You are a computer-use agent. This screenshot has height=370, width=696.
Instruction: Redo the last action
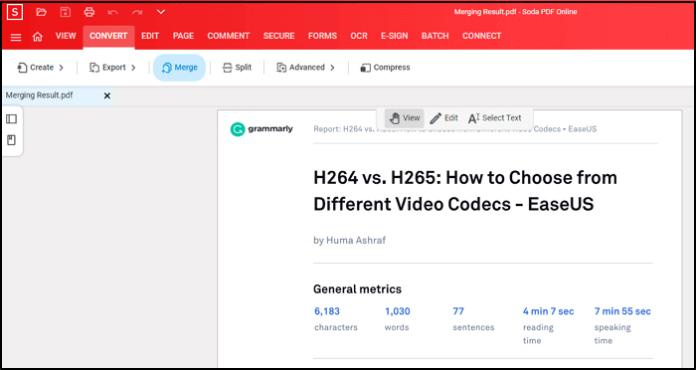click(x=137, y=12)
